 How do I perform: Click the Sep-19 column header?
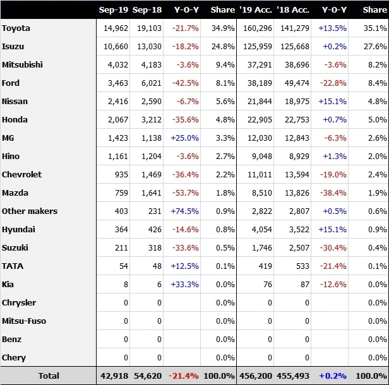pos(114,10)
